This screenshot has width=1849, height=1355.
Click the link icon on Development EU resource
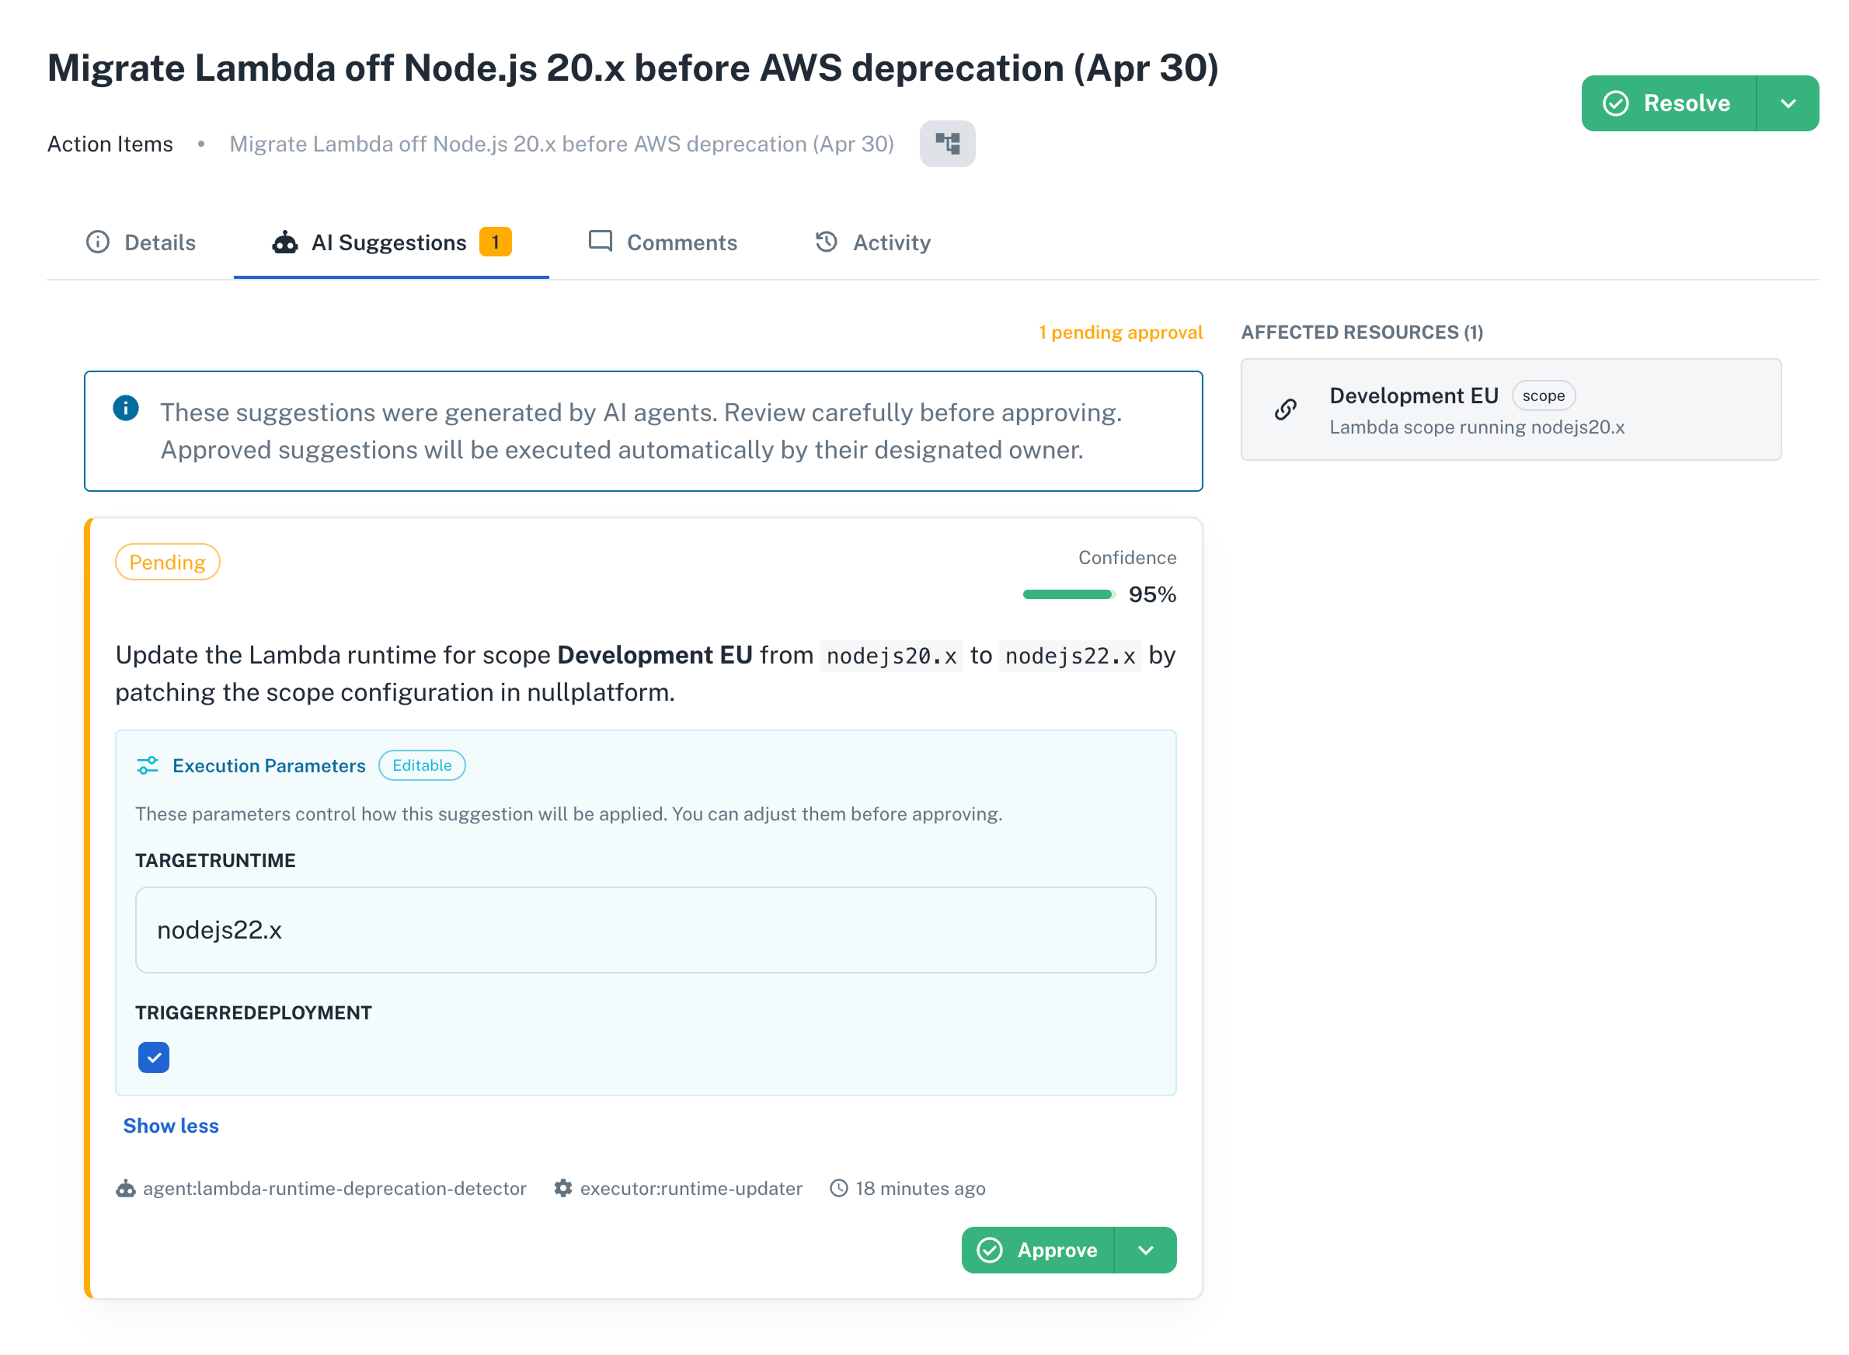(1287, 409)
